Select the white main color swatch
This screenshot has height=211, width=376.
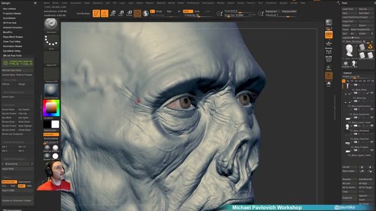(55, 124)
